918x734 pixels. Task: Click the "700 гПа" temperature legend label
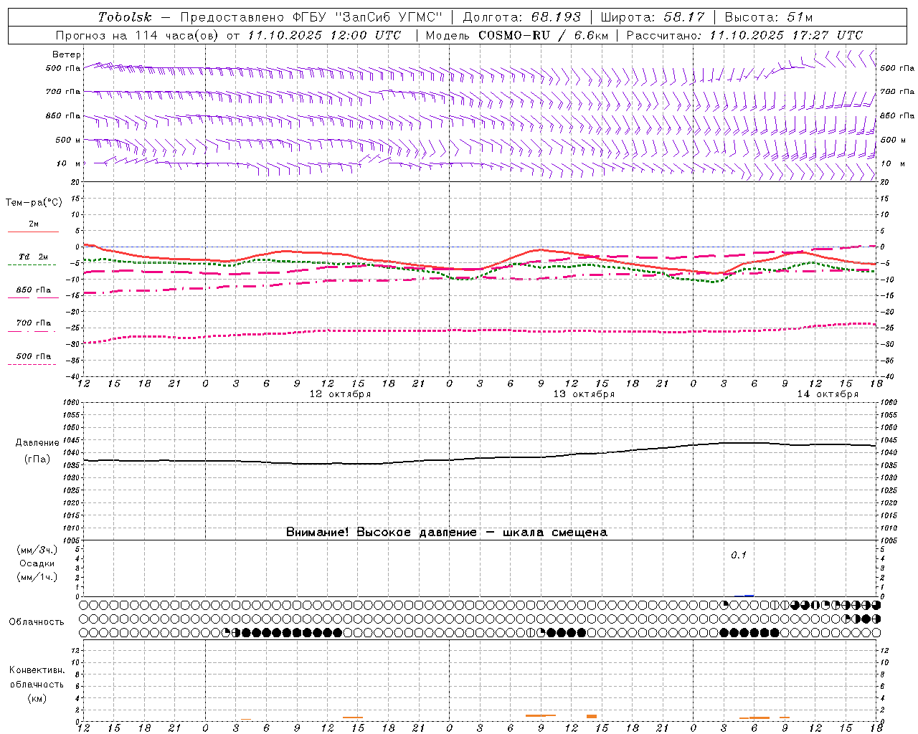33,323
